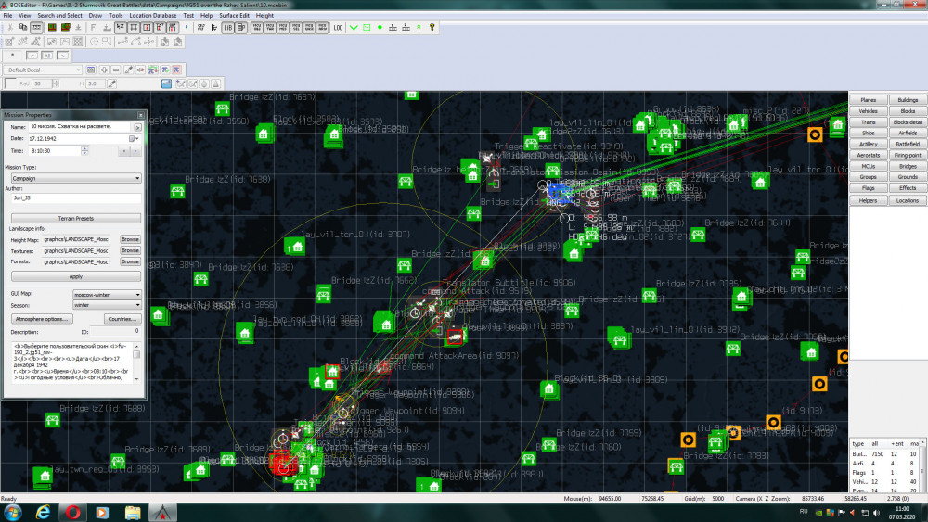Open Internet Explorer from taskbar
The width and height of the screenshot is (928, 522).
[x=43, y=513]
